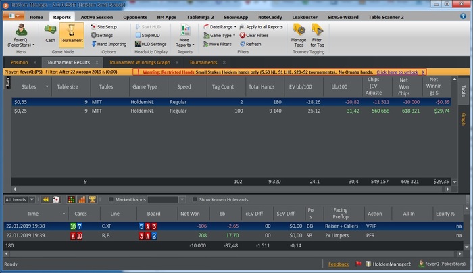The width and height of the screenshot is (473, 273).
Task: Click right arrow of results horizontal scrollbar
Action: 447,189
